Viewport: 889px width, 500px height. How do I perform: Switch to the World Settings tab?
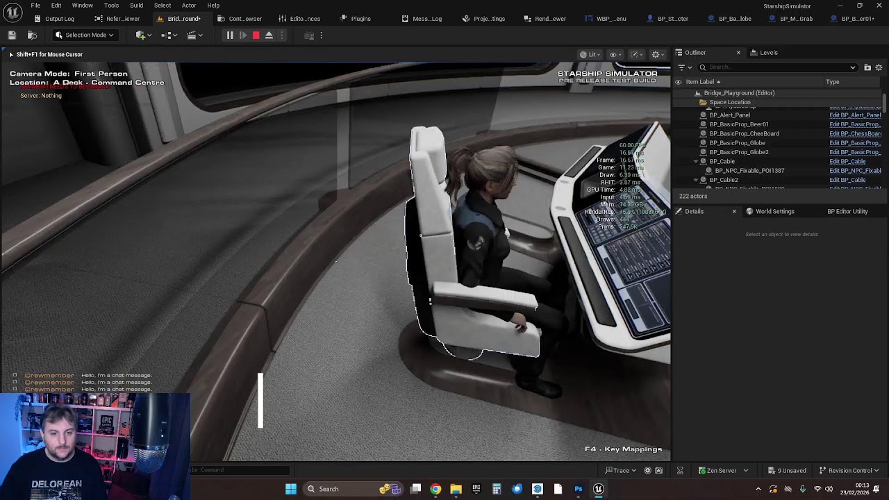tap(770, 211)
